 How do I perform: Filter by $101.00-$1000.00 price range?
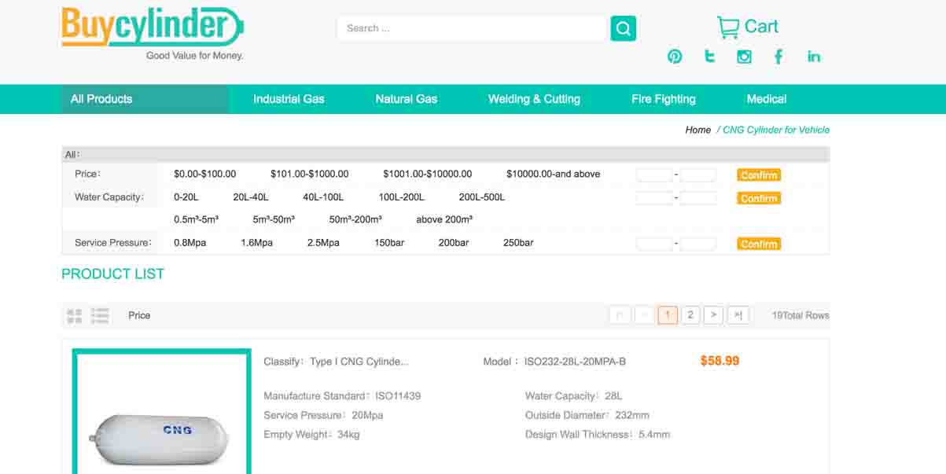[309, 175]
